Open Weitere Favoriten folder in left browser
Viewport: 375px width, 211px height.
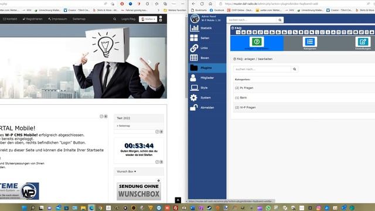click(x=175, y=11)
